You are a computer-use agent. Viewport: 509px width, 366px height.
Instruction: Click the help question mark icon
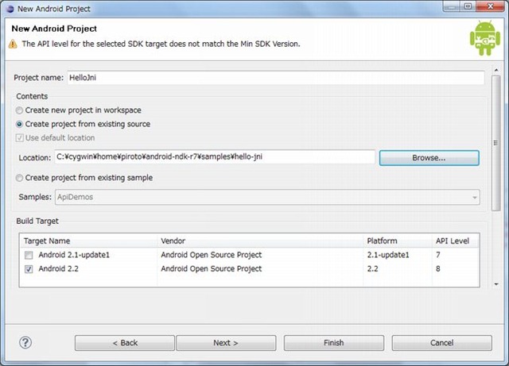point(25,343)
